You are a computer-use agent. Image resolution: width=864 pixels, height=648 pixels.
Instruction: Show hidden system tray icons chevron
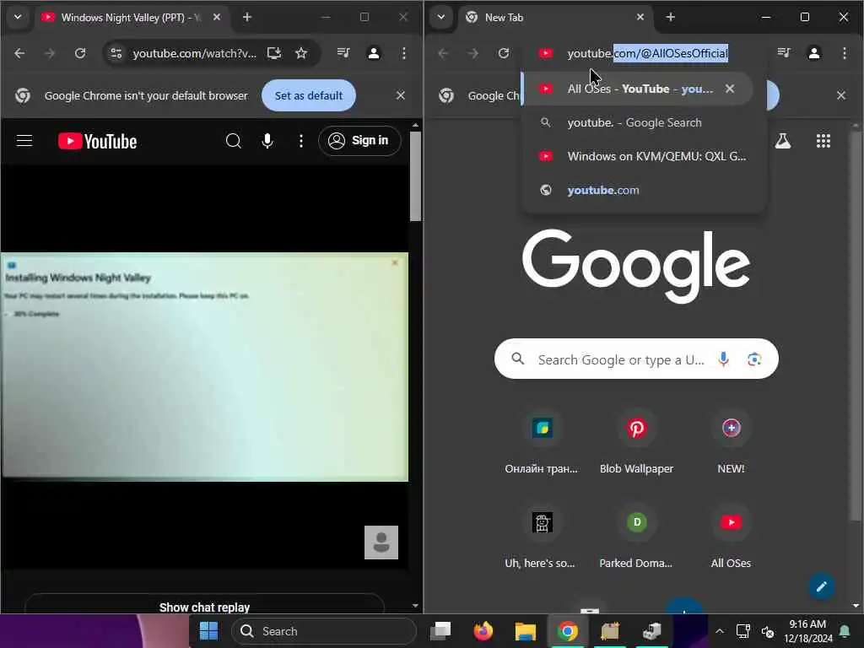720,631
